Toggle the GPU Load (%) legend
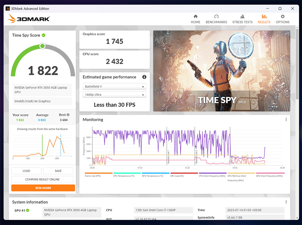The width and height of the screenshot is (302, 225). 184,175
